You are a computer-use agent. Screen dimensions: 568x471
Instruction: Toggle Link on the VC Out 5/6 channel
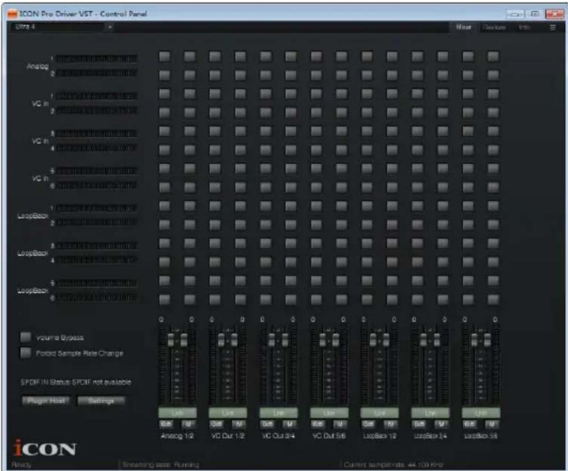pos(329,412)
